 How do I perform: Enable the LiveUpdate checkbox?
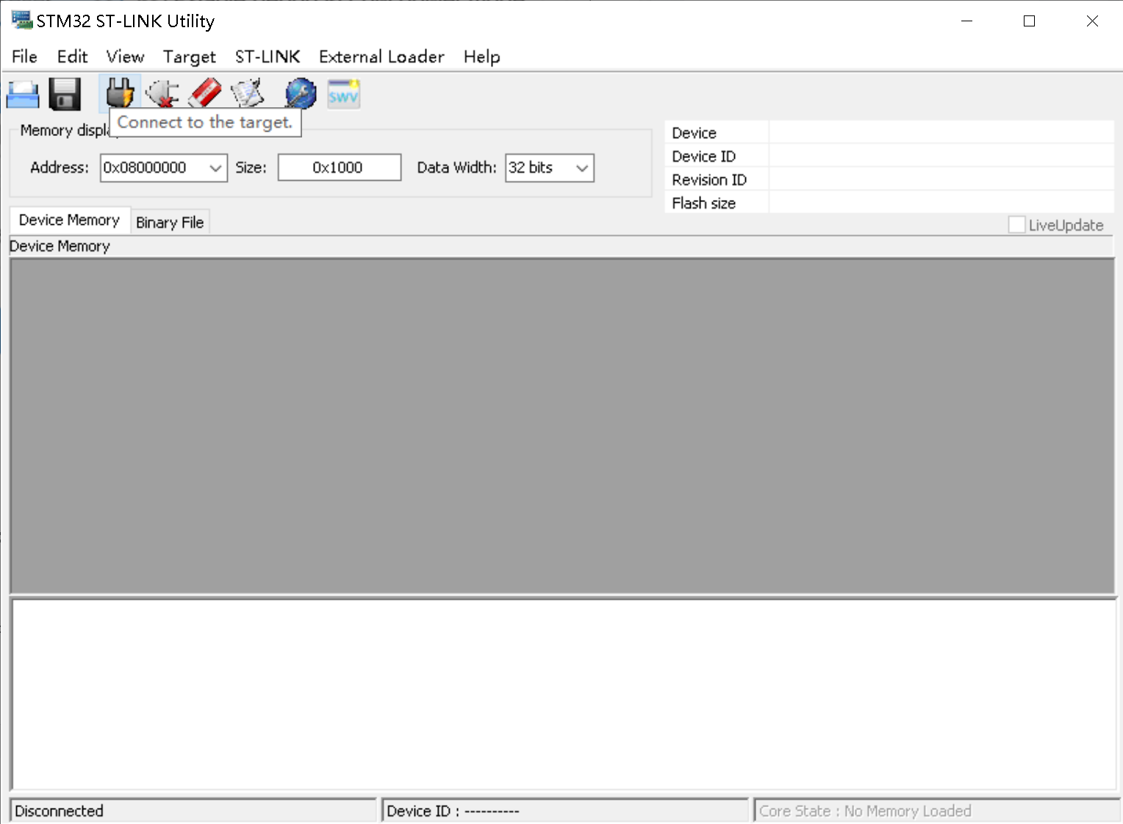pyautogui.click(x=1016, y=225)
